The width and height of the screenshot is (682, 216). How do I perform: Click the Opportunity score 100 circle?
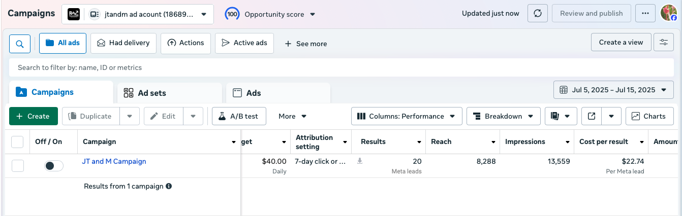[x=232, y=14]
